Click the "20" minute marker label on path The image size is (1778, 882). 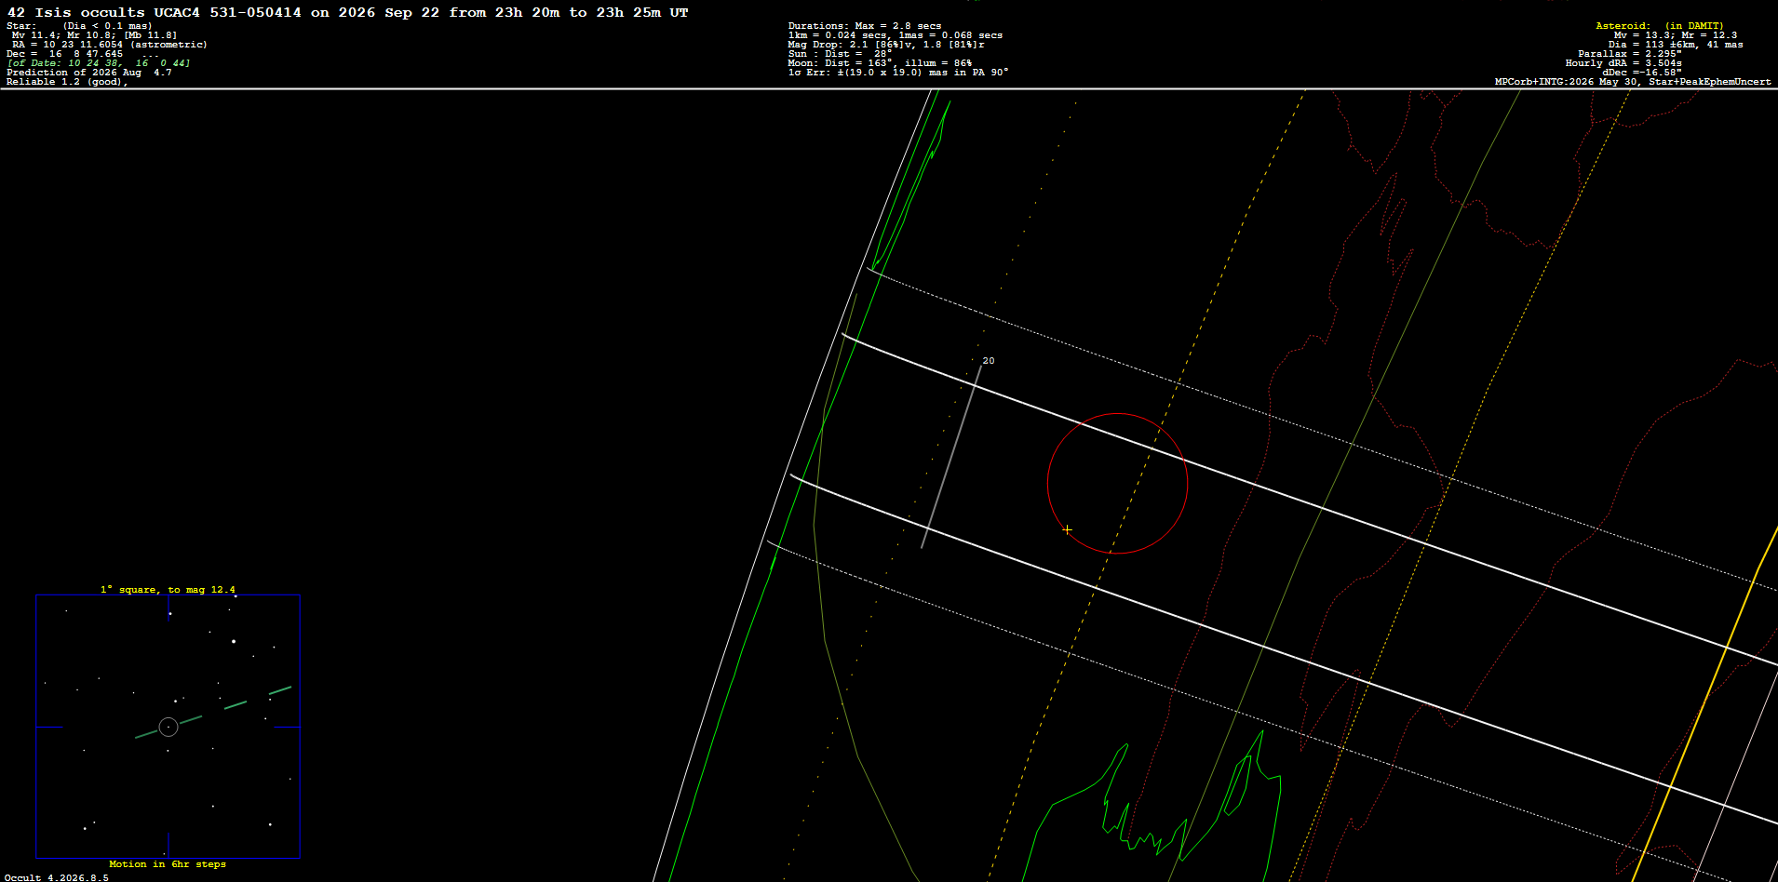tap(989, 361)
